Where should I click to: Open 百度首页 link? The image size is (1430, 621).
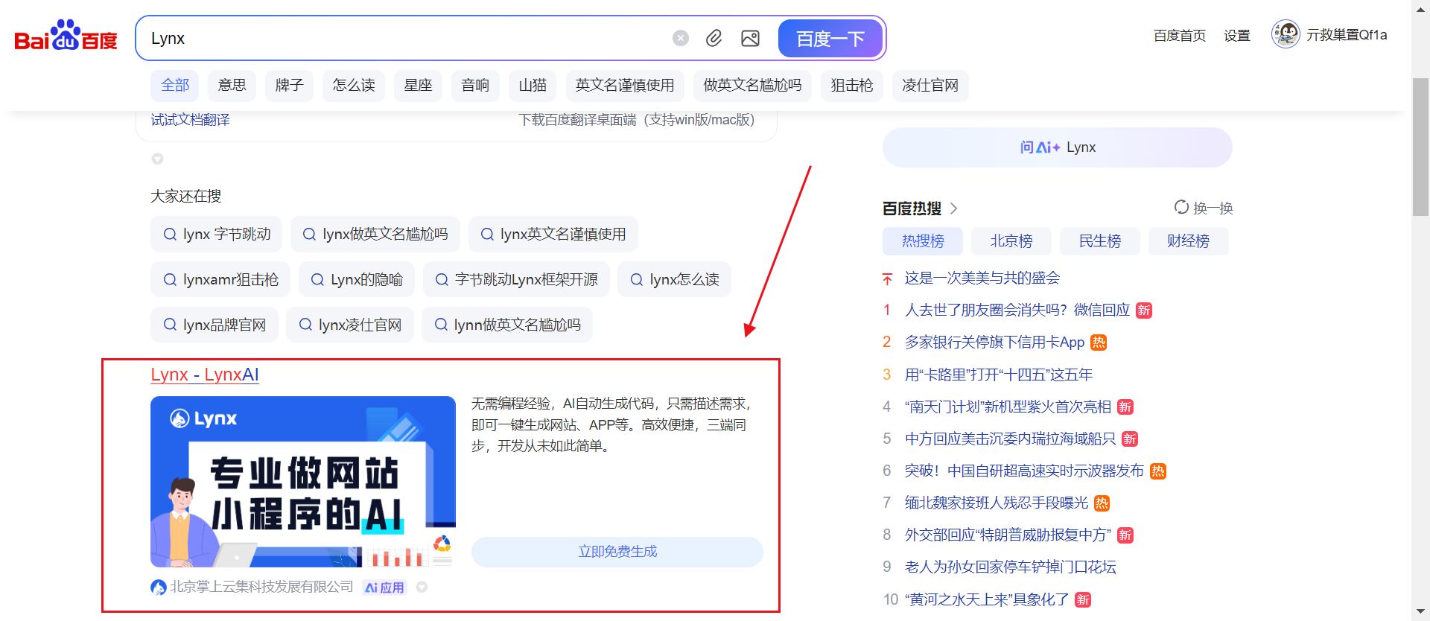[1180, 36]
